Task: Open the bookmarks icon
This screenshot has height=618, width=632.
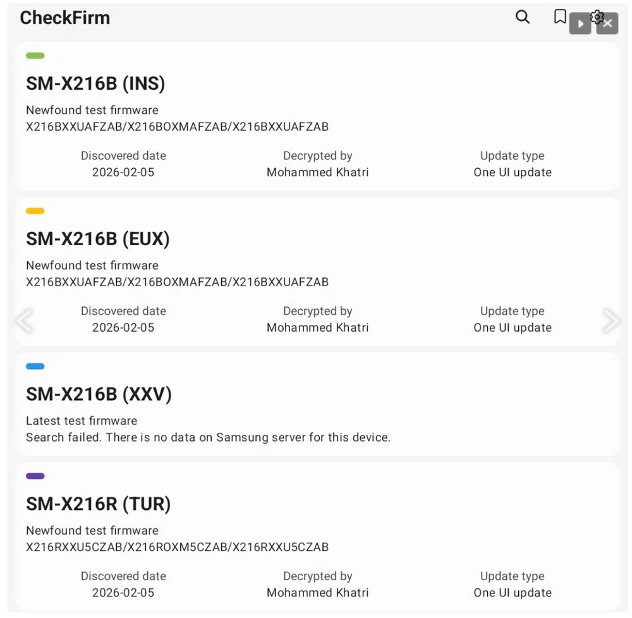Action: click(559, 16)
